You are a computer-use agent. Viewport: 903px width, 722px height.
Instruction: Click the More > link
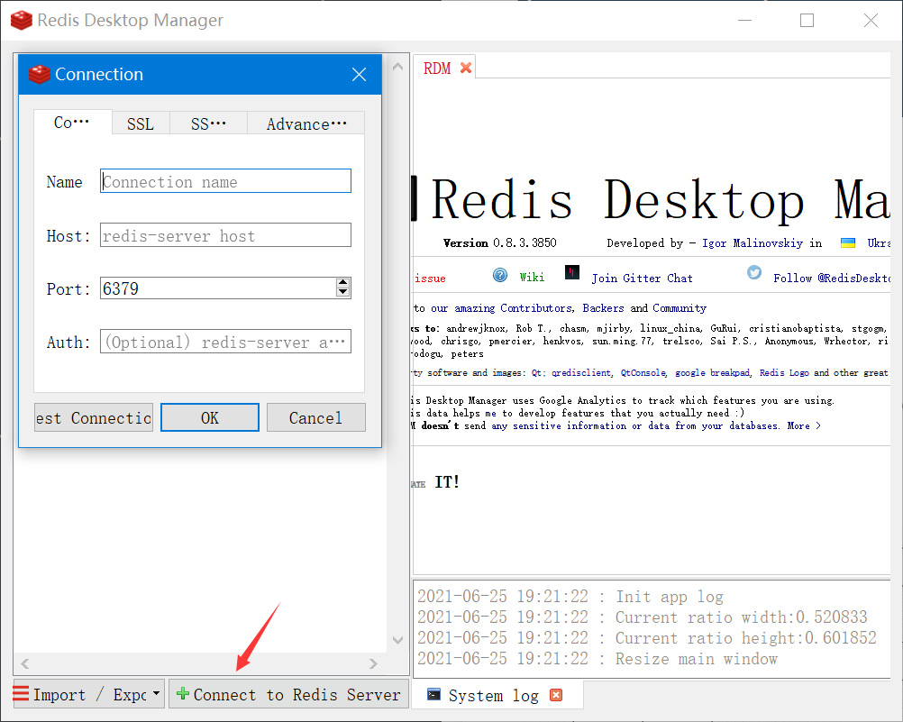(x=804, y=425)
